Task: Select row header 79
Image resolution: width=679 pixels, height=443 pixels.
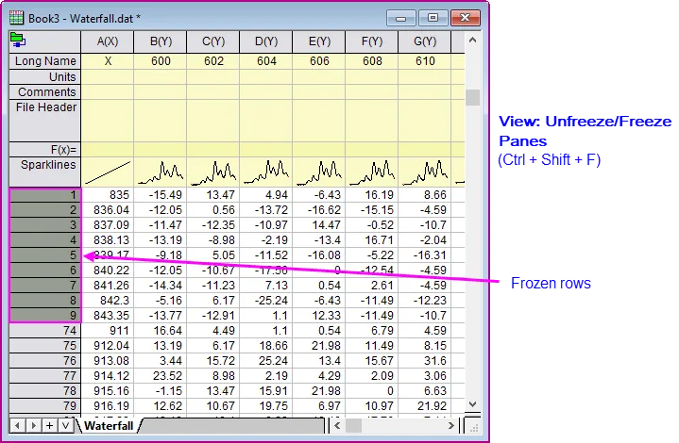Action: pos(45,406)
